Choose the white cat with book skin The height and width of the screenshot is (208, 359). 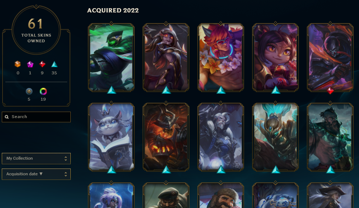tap(111, 137)
